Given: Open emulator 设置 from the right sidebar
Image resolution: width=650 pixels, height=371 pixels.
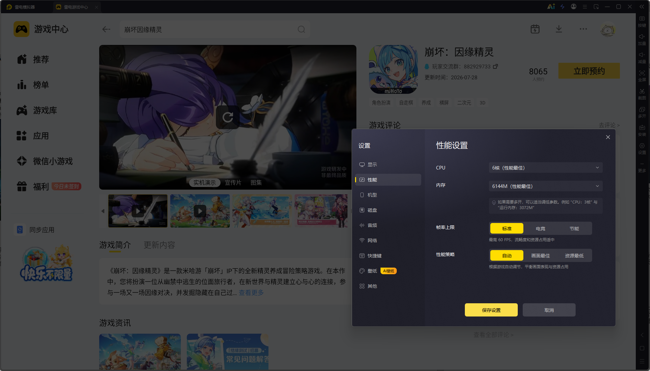Looking at the screenshot, I should (642, 148).
